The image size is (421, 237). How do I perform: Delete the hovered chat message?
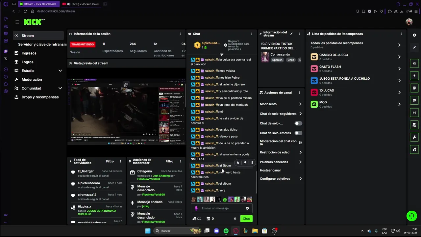pyautogui.click(x=252, y=163)
